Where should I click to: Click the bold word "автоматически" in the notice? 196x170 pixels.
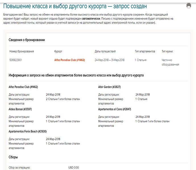click(91, 19)
